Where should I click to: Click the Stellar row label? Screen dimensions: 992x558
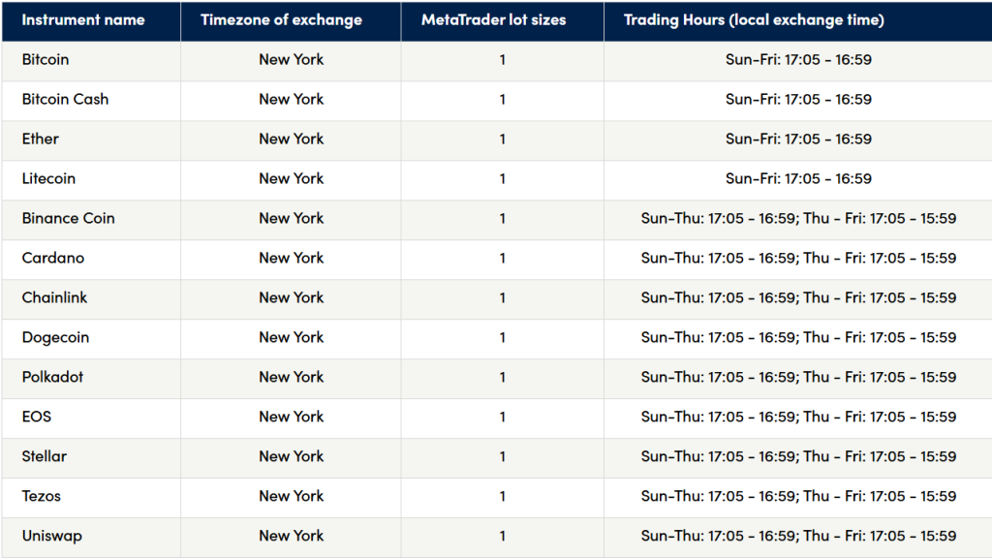pyautogui.click(x=45, y=457)
